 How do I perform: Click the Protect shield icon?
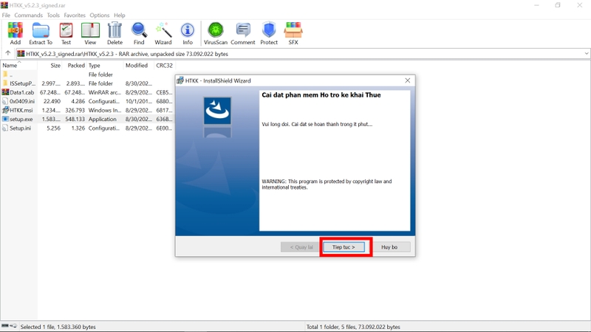click(x=269, y=33)
